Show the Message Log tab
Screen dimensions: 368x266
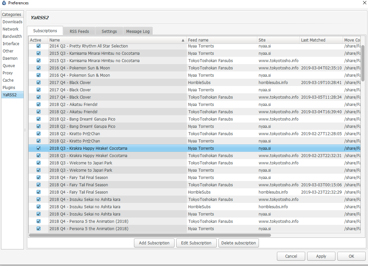[x=138, y=31]
